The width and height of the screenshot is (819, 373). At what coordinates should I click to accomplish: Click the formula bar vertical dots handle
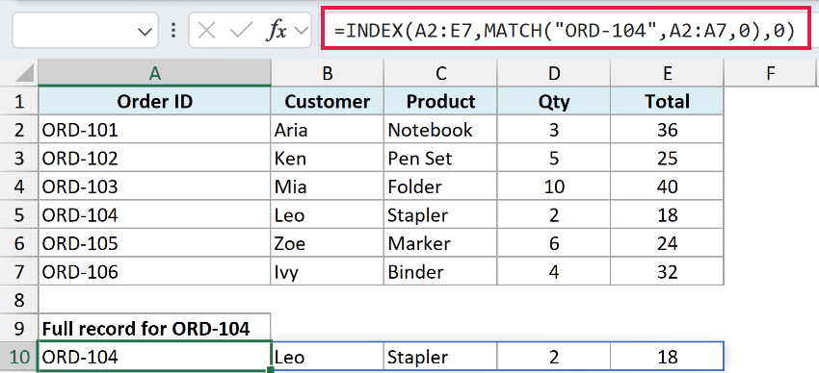[172, 31]
